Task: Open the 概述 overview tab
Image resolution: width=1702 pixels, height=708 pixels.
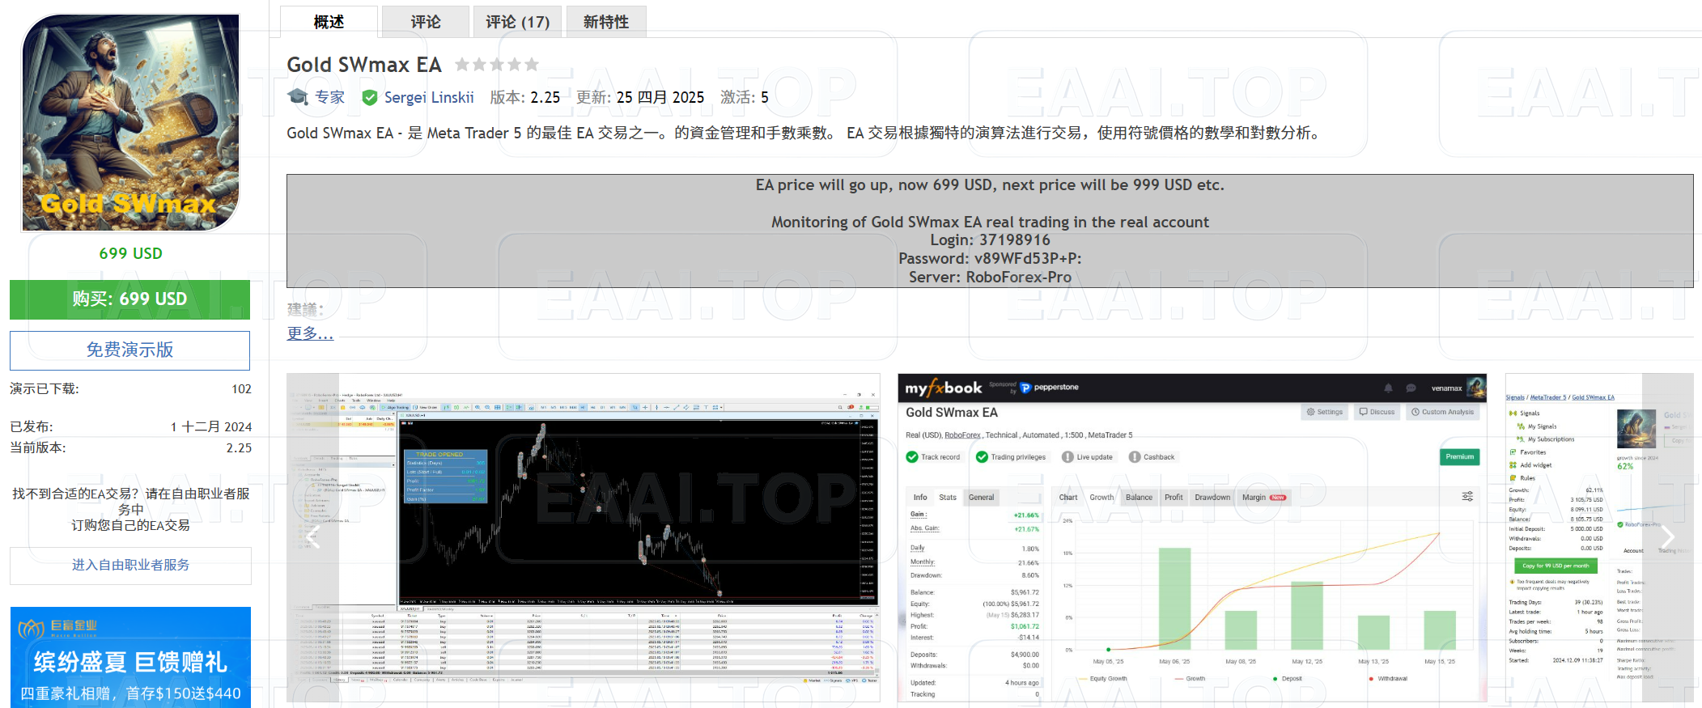Action: [x=329, y=22]
